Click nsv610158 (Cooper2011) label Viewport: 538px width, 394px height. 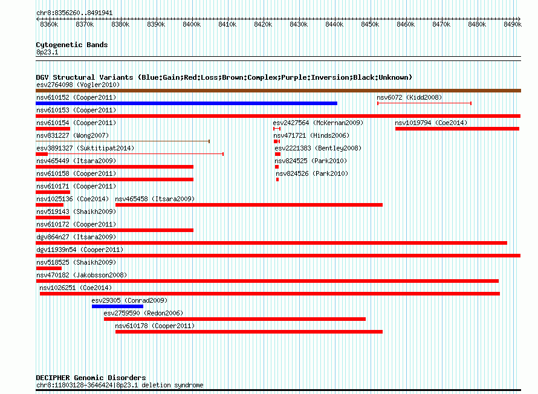point(76,173)
